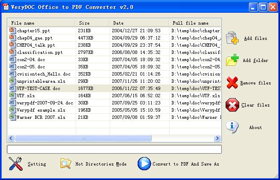Screen dimensions: 280x180
Task: Select the file name unprintablearea.xls
Action: (41, 82)
